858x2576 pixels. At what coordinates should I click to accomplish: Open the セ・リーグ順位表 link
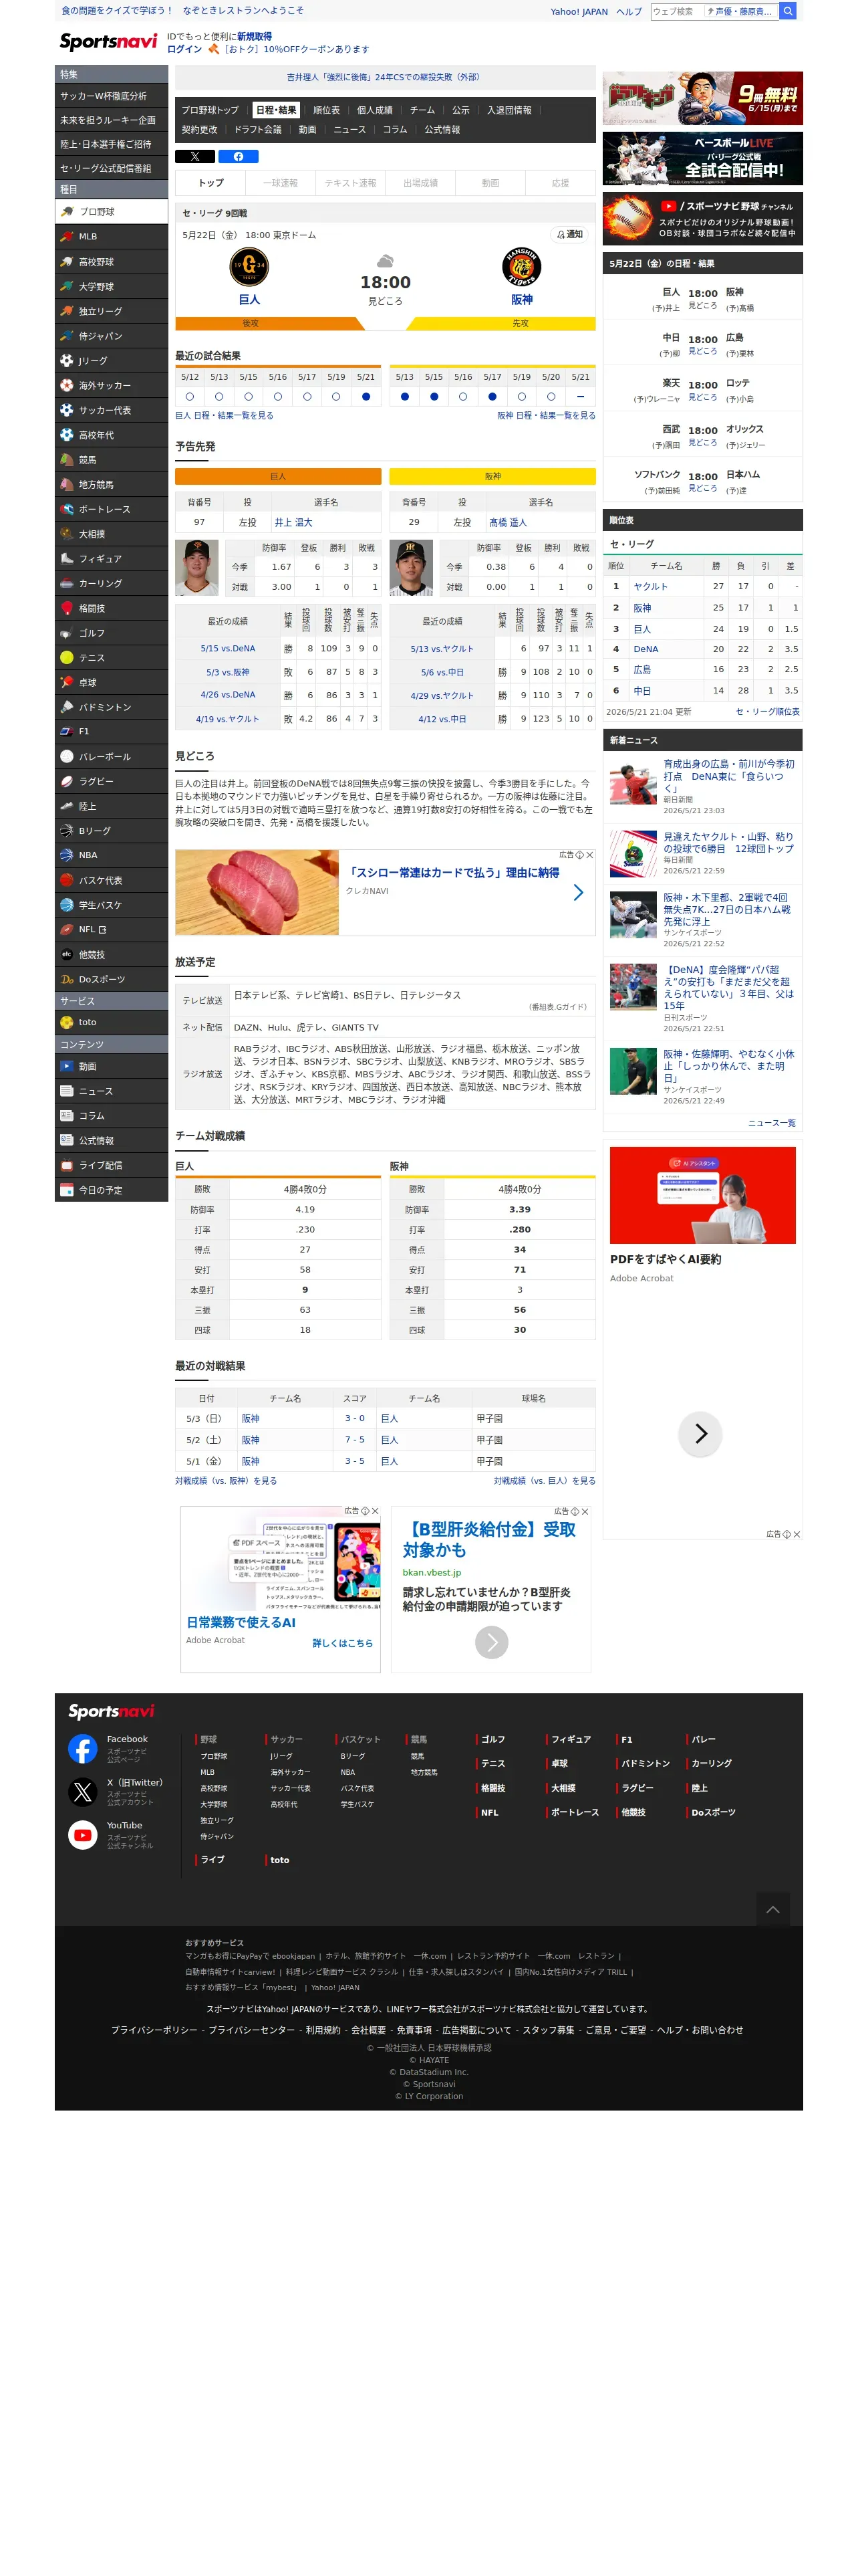tap(767, 712)
